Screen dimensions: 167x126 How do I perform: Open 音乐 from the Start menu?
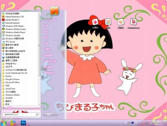point(46,37)
